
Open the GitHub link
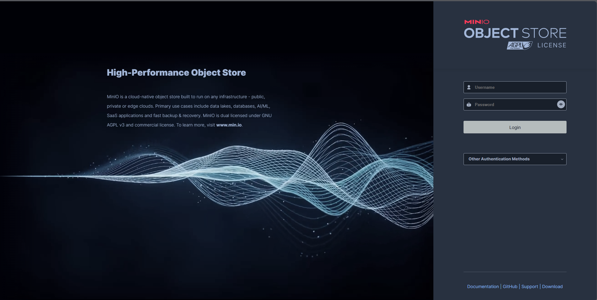[510, 287]
